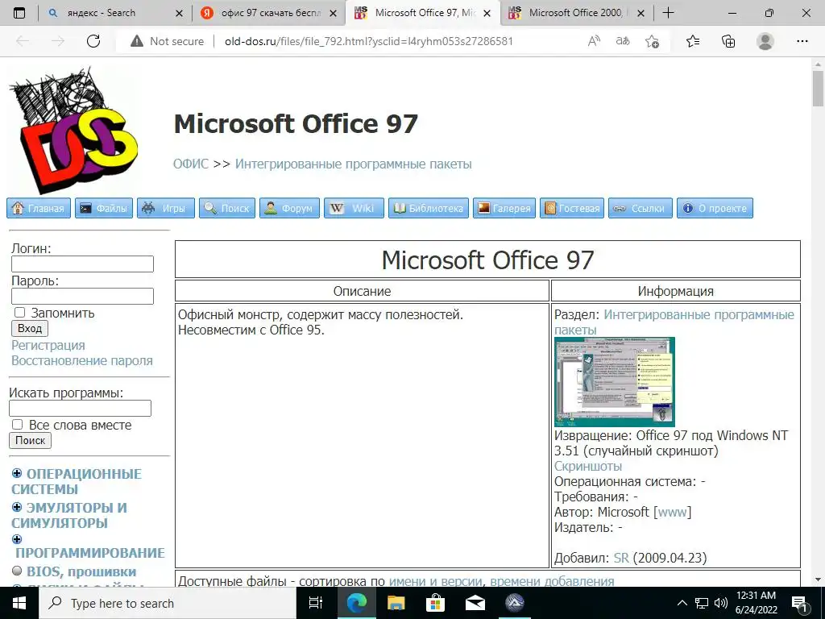Open the Скриншоты link

[x=587, y=467]
